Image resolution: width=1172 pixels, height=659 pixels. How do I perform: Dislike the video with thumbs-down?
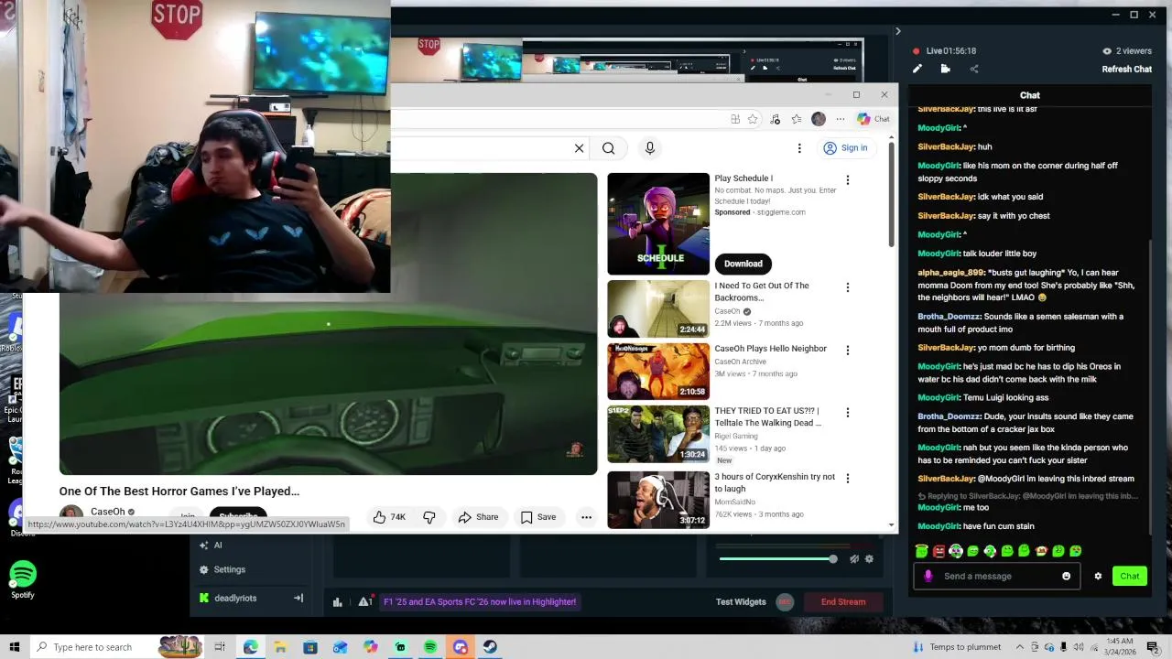(429, 517)
